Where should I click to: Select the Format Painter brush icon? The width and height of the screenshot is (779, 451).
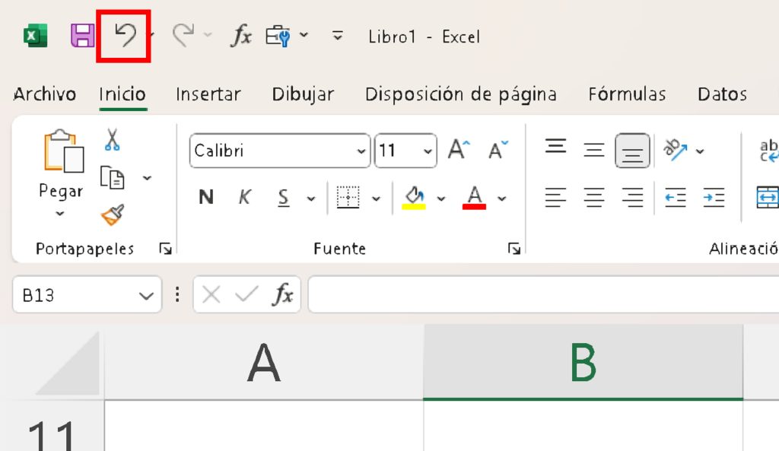pyautogui.click(x=113, y=215)
